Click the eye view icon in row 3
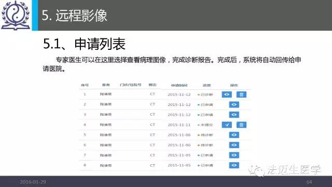The width and height of the screenshot is (332, 187). 234,115
